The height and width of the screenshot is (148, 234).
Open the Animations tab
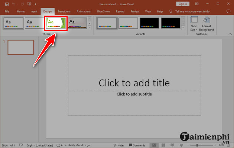pos(84,12)
